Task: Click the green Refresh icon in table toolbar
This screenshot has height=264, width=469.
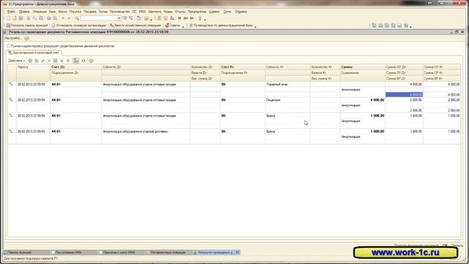Action: pyautogui.click(x=84, y=61)
